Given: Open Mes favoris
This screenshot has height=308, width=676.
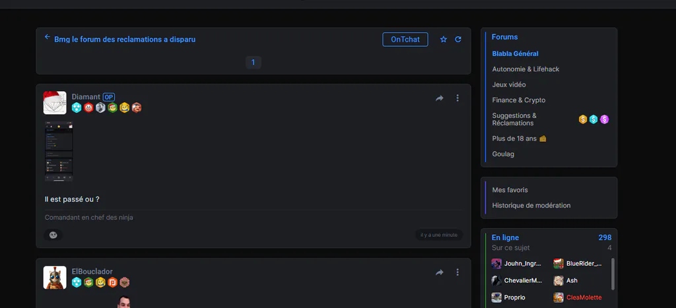Looking at the screenshot, I should (x=510, y=190).
